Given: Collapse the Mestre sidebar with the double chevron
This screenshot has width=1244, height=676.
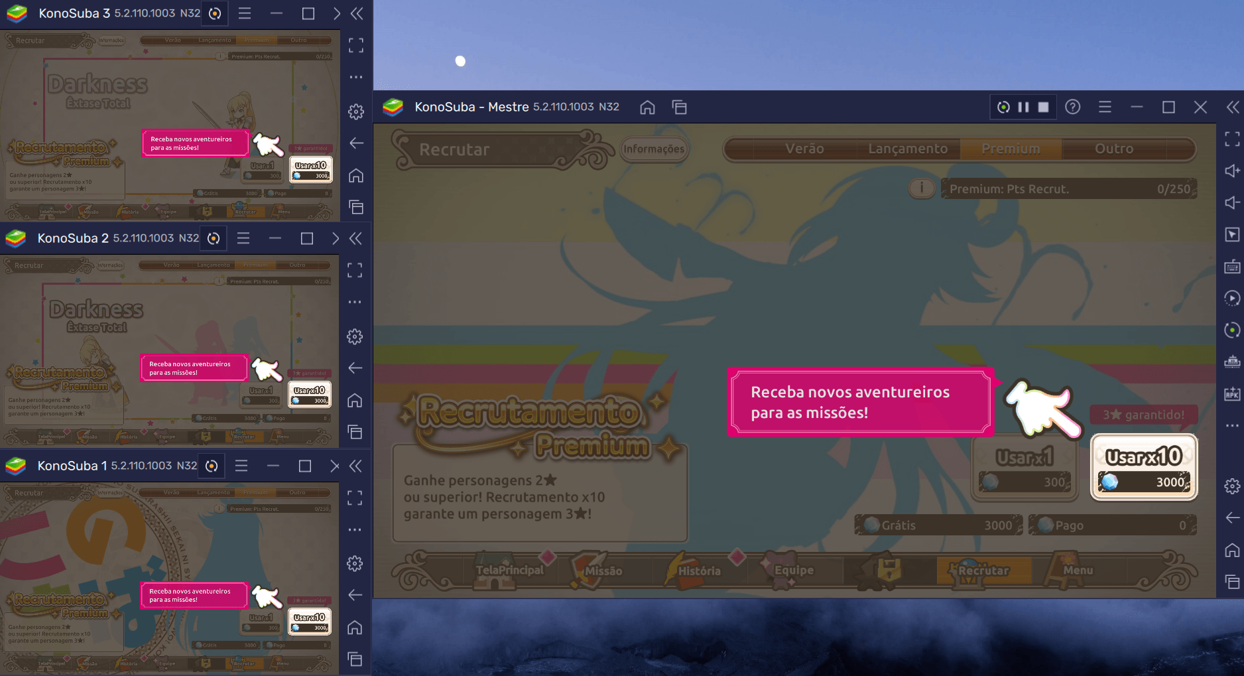Looking at the screenshot, I should [x=1232, y=107].
